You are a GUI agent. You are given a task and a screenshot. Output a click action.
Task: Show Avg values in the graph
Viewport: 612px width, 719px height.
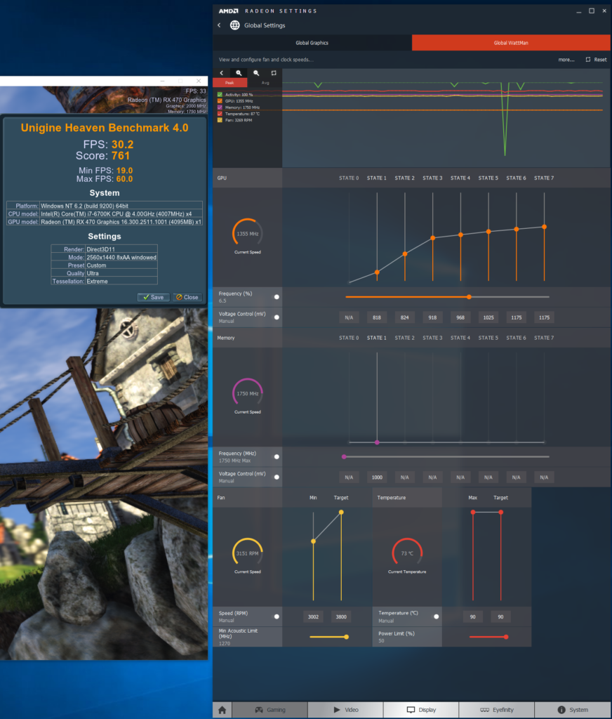pos(265,83)
